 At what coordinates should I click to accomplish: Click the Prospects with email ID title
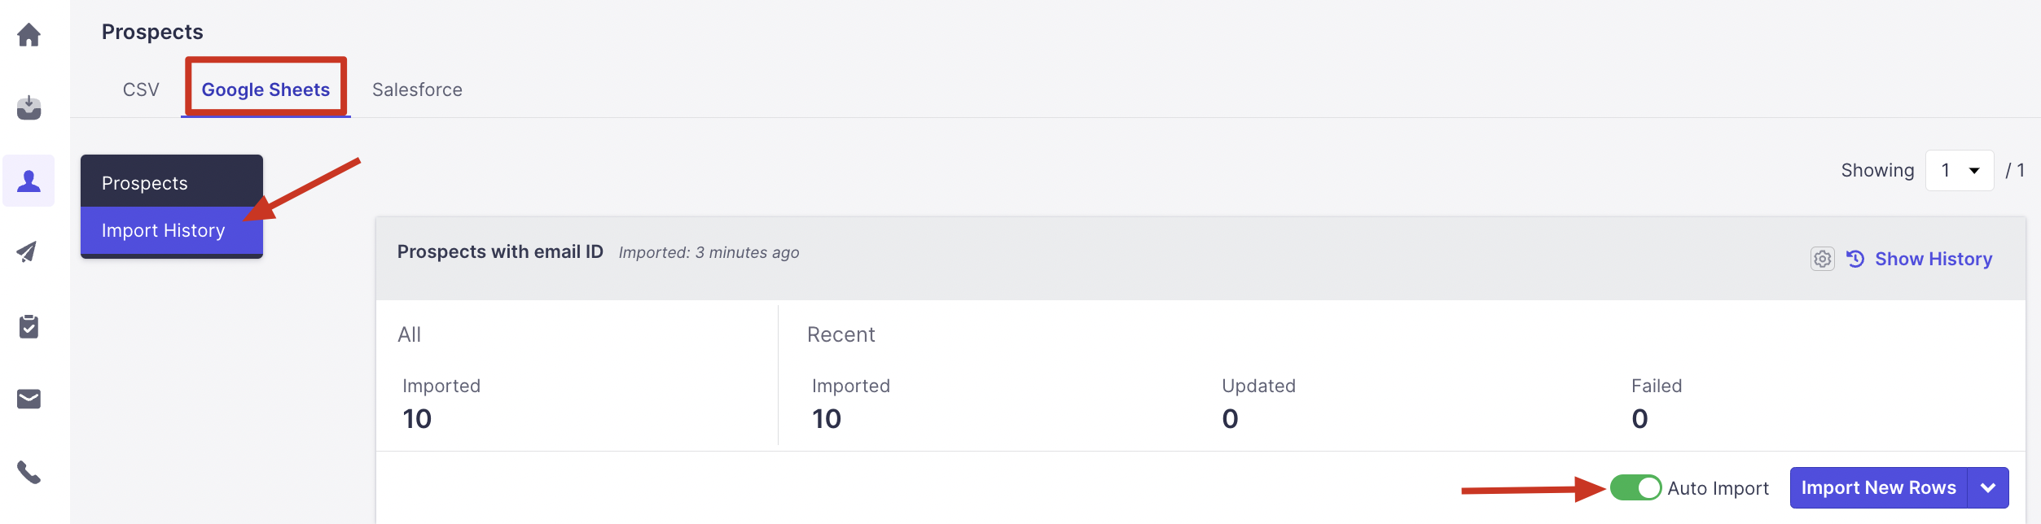click(500, 252)
